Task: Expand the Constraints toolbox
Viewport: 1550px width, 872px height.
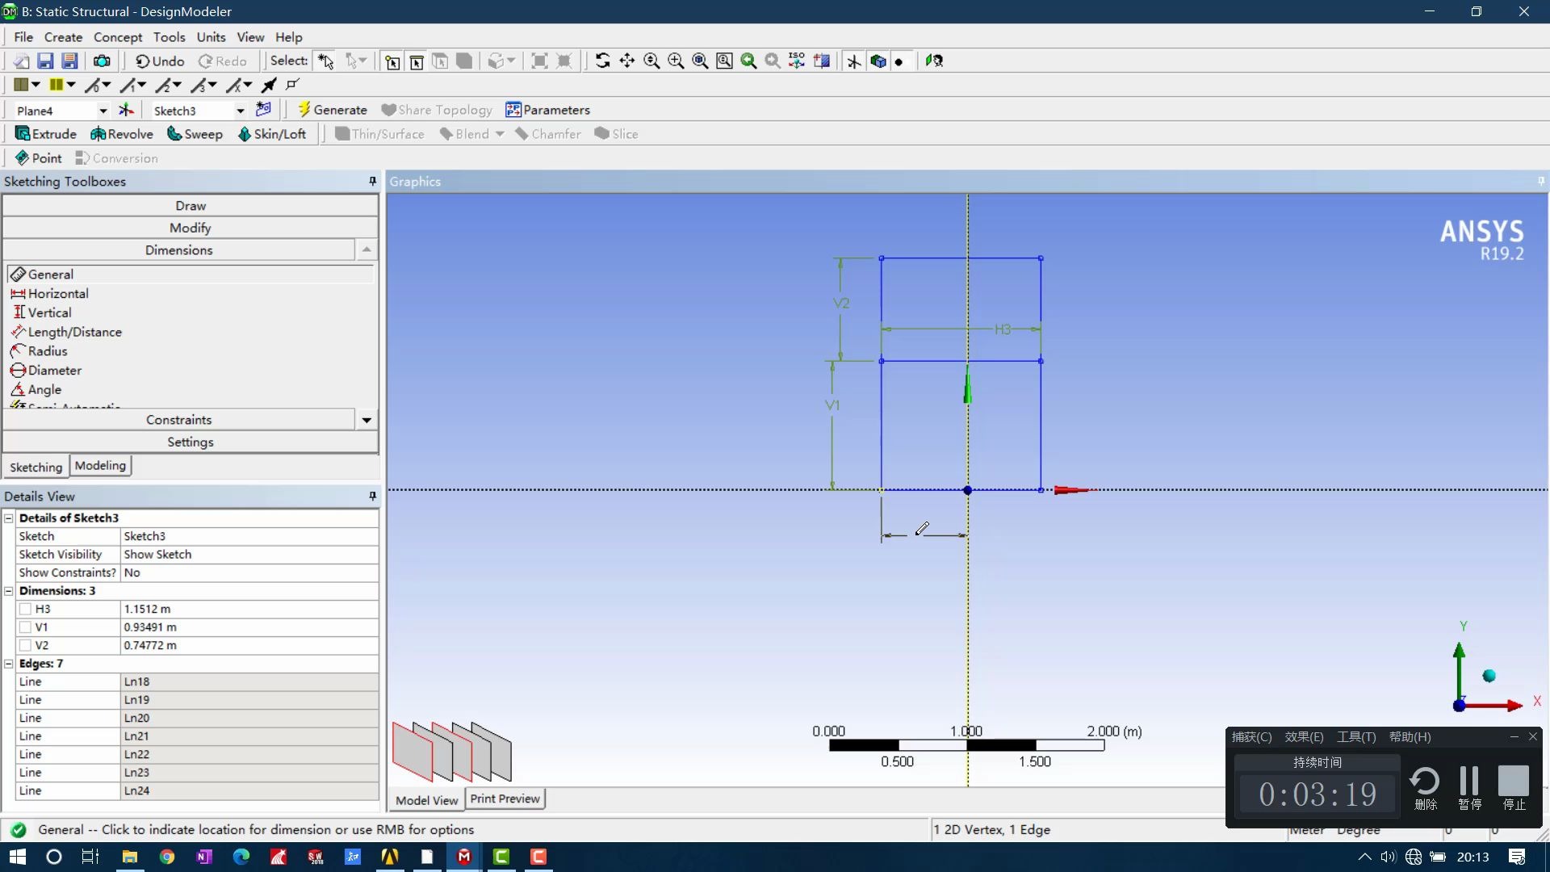Action: point(178,420)
